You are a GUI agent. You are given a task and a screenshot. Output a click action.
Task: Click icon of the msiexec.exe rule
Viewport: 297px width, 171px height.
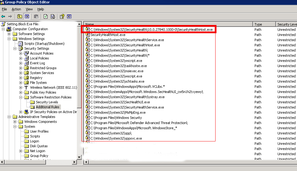coord(87,71)
